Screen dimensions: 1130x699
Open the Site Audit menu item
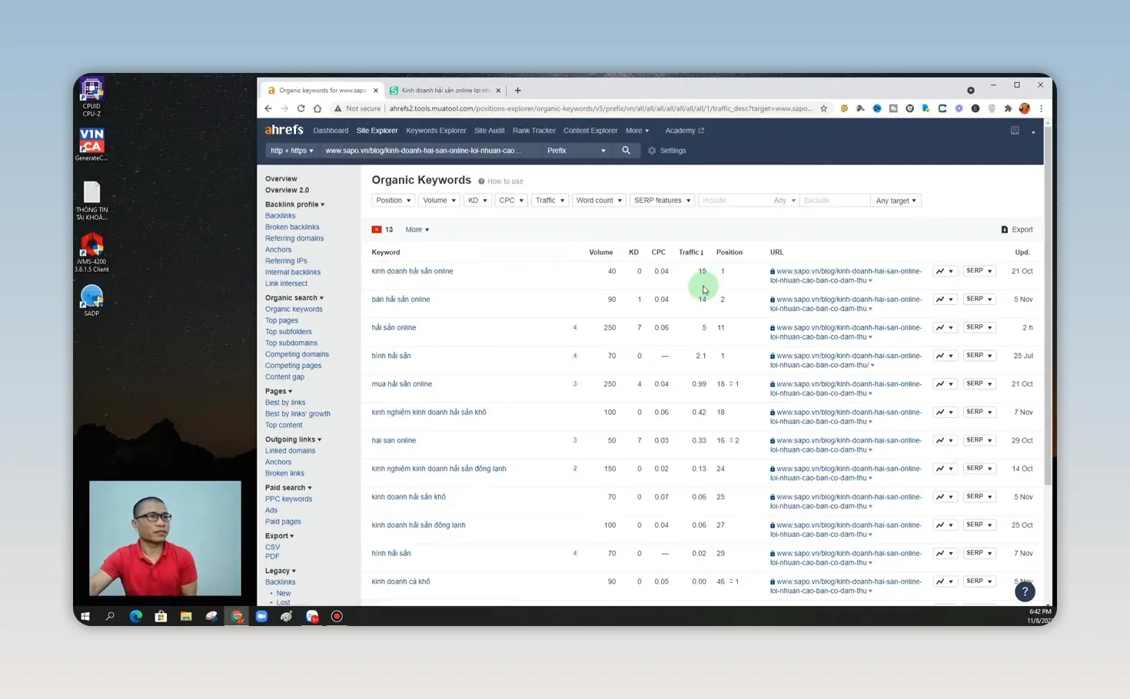coord(489,131)
